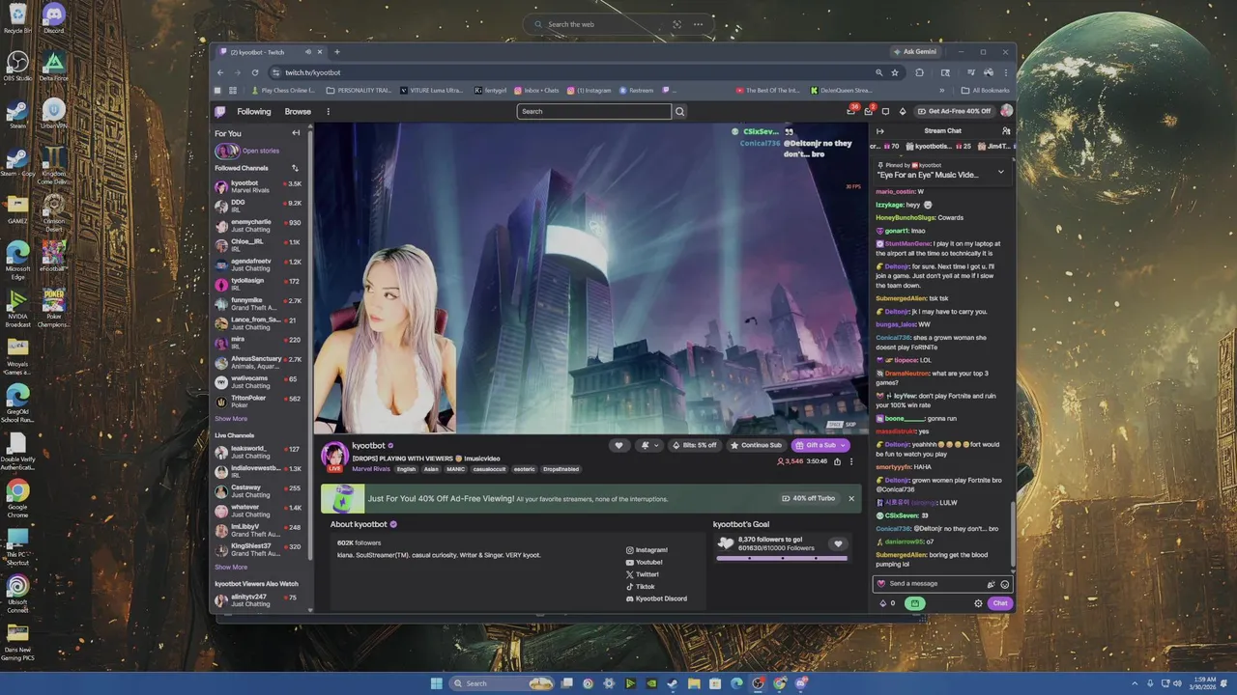1237x695 pixels.
Task: Click the stream chat scrollbar
Action: [1013, 536]
